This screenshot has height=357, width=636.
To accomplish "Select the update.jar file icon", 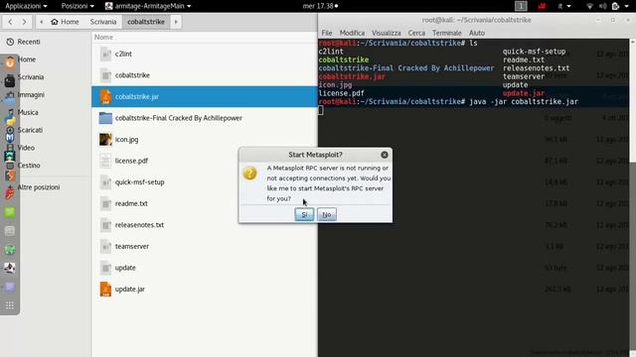I will click(x=105, y=289).
